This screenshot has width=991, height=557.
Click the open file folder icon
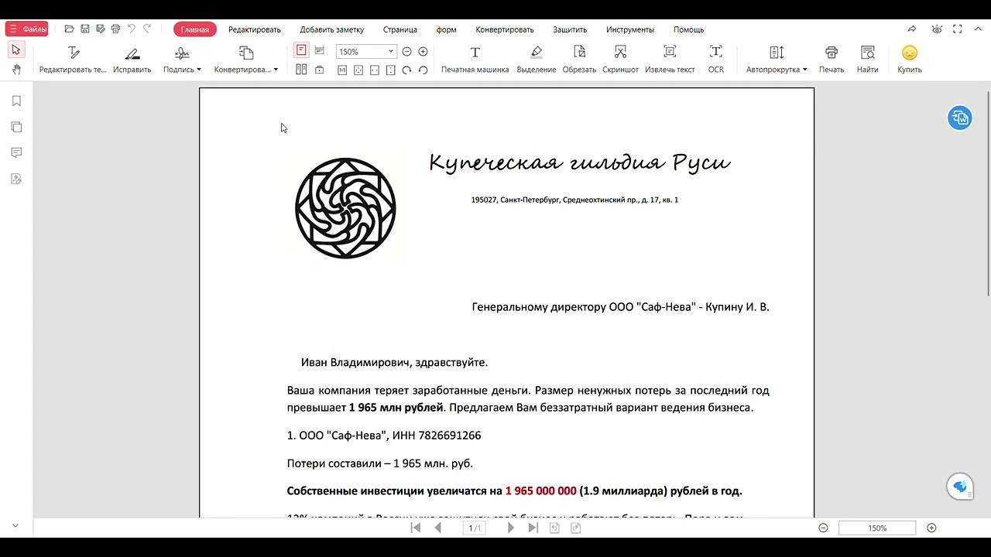[x=69, y=29]
